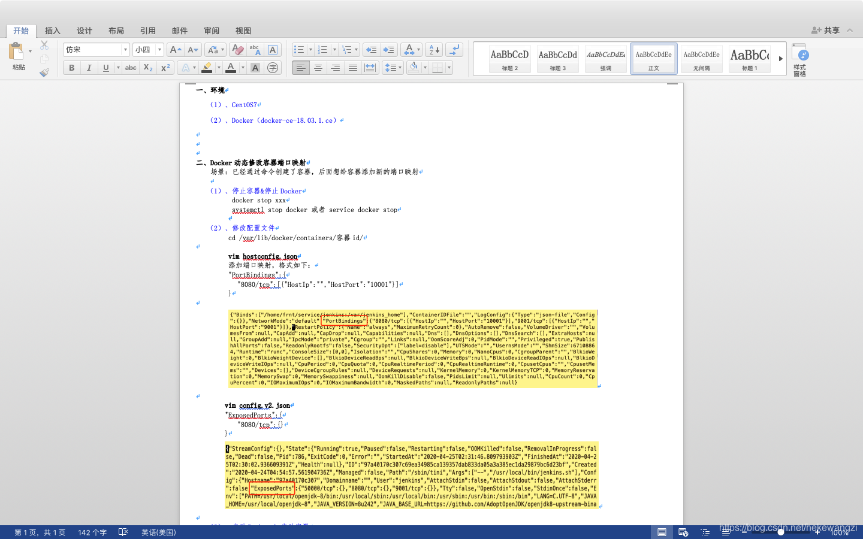
Task: Click the Distributed alignment icon
Action: (370, 68)
